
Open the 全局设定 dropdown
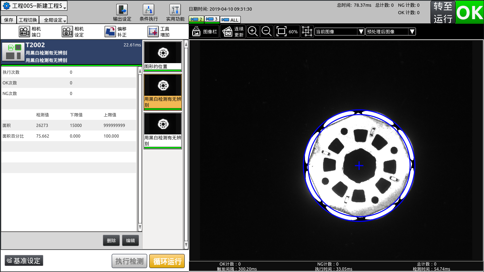point(53,20)
